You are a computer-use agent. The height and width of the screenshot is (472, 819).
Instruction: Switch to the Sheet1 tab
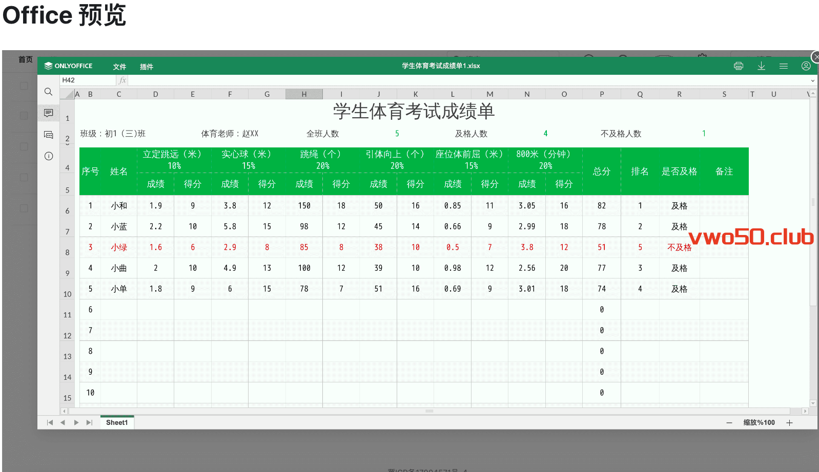pyautogui.click(x=117, y=422)
